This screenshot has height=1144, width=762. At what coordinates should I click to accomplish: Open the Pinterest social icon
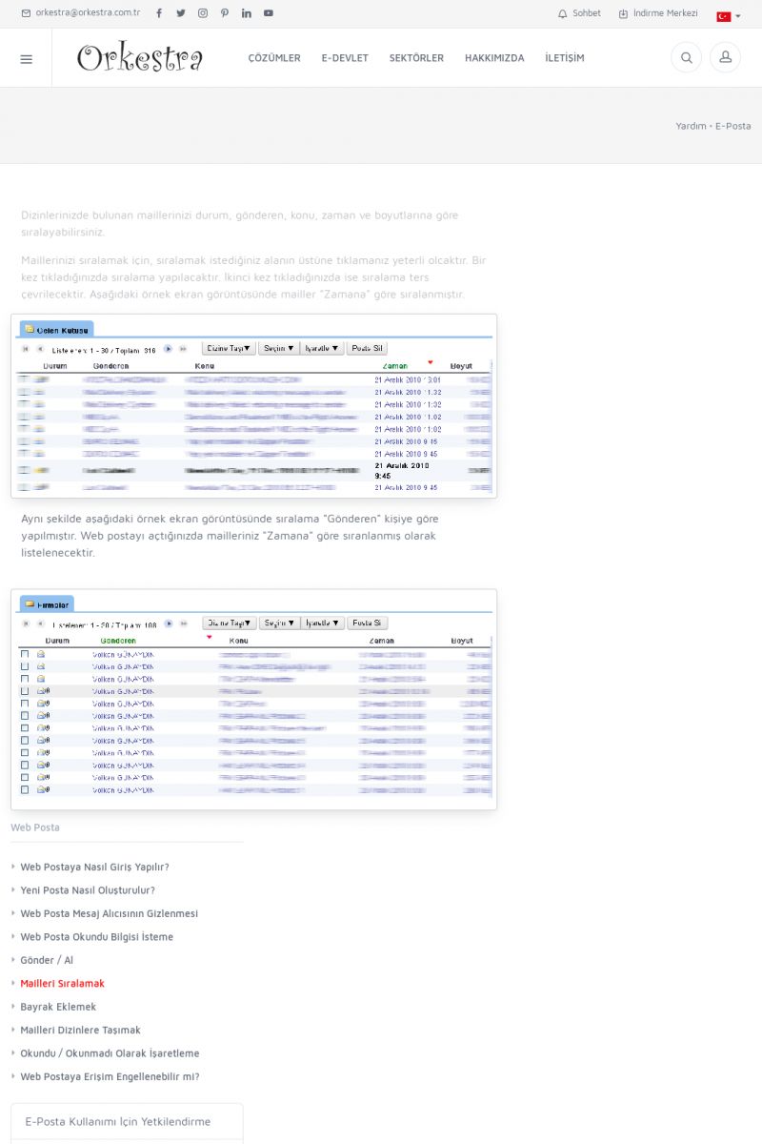coord(225,13)
